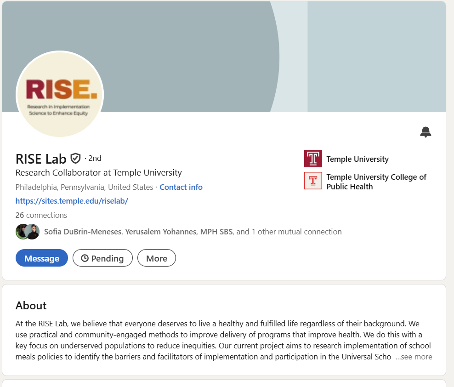
Task: Click the verified shield badge beside RISE Lab
Action: [x=75, y=159]
